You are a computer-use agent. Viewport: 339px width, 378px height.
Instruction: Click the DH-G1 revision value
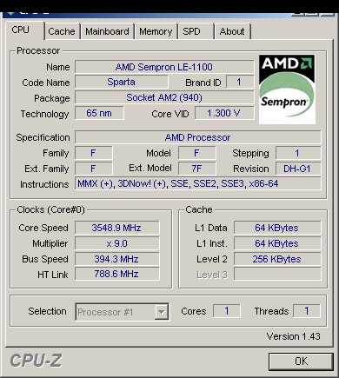tap(298, 169)
